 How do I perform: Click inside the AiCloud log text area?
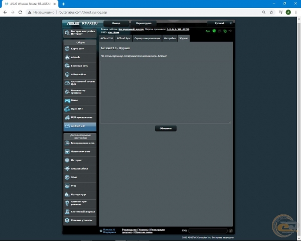coord(166,92)
